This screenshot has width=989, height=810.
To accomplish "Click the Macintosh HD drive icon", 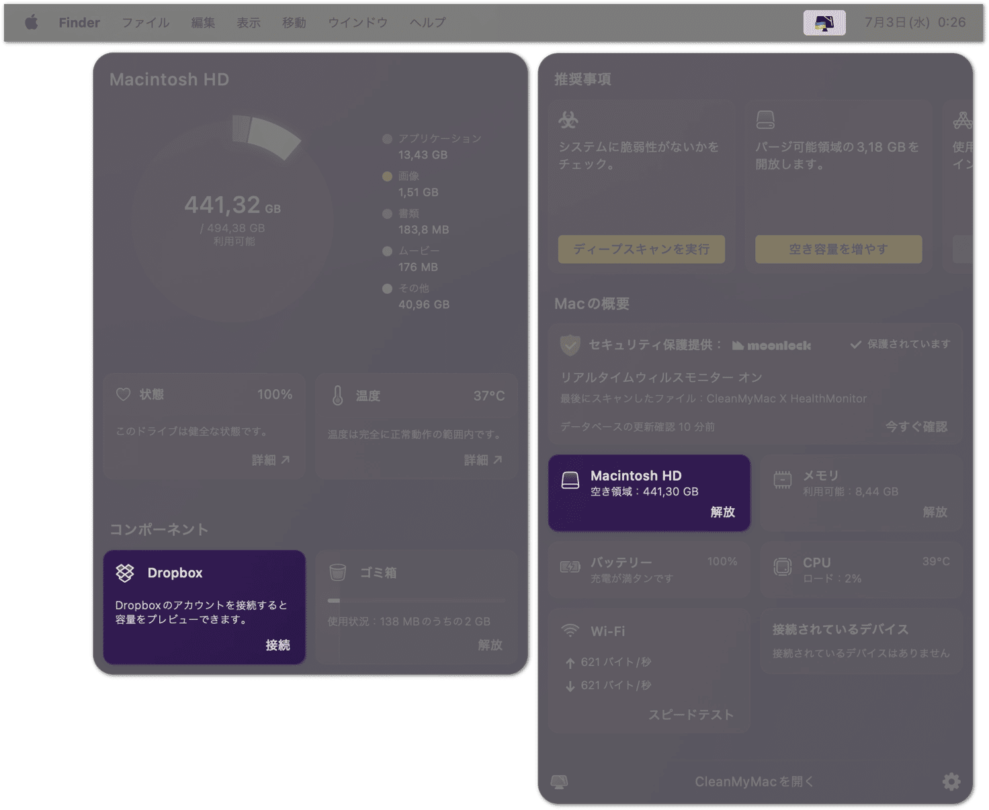I will (570, 480).
